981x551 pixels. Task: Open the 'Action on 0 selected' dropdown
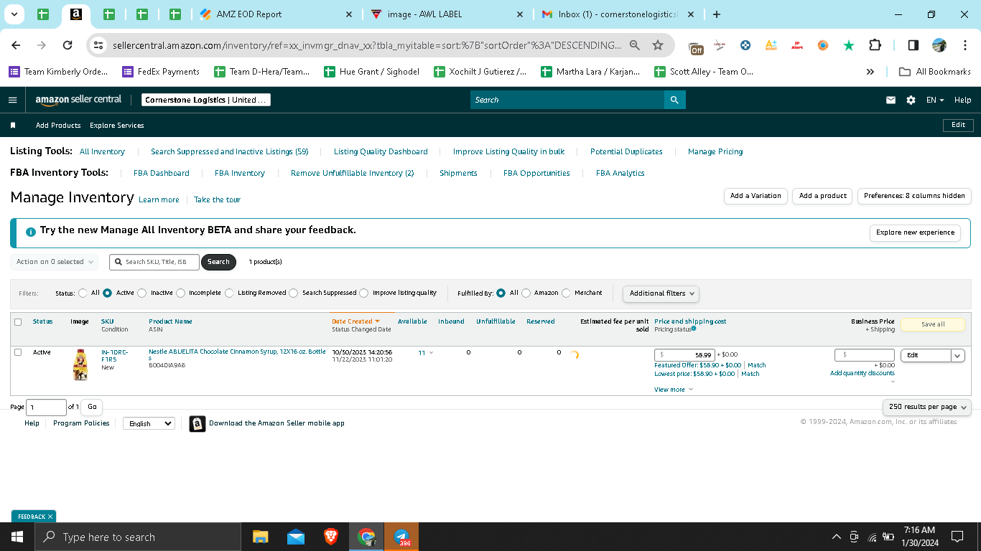point(54,262)
